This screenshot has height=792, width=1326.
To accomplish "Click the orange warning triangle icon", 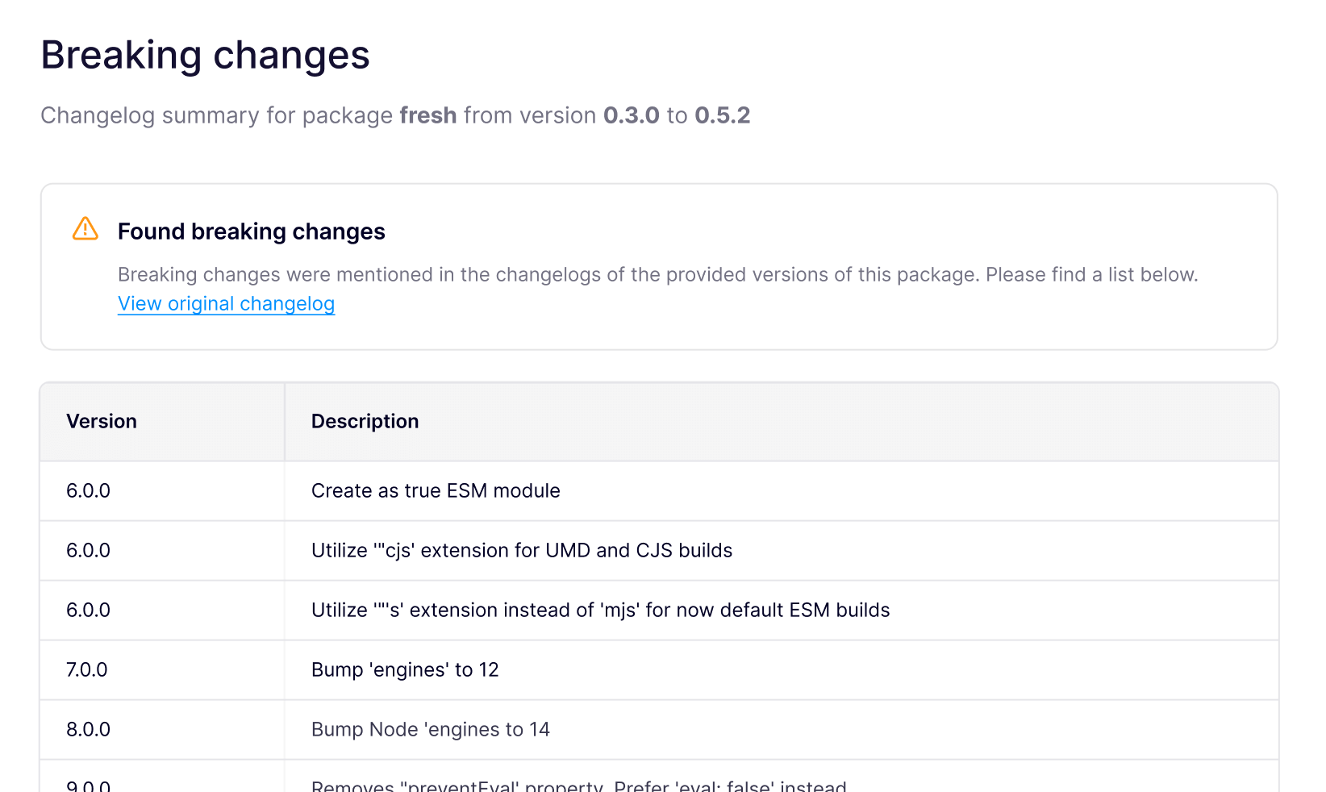I will pos(85,229).
